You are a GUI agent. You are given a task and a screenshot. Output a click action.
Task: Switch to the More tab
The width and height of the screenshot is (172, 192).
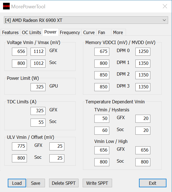click(x=118, y=32)
